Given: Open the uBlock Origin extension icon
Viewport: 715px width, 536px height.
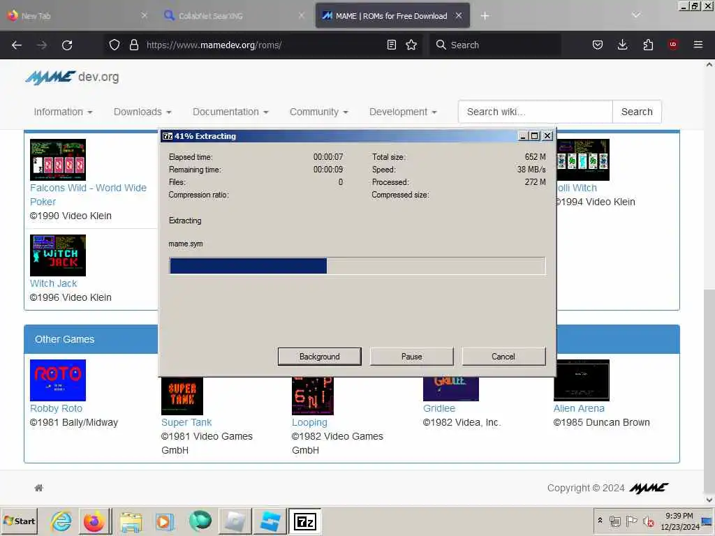Looking at the screenshot, I should coord(673,45).
